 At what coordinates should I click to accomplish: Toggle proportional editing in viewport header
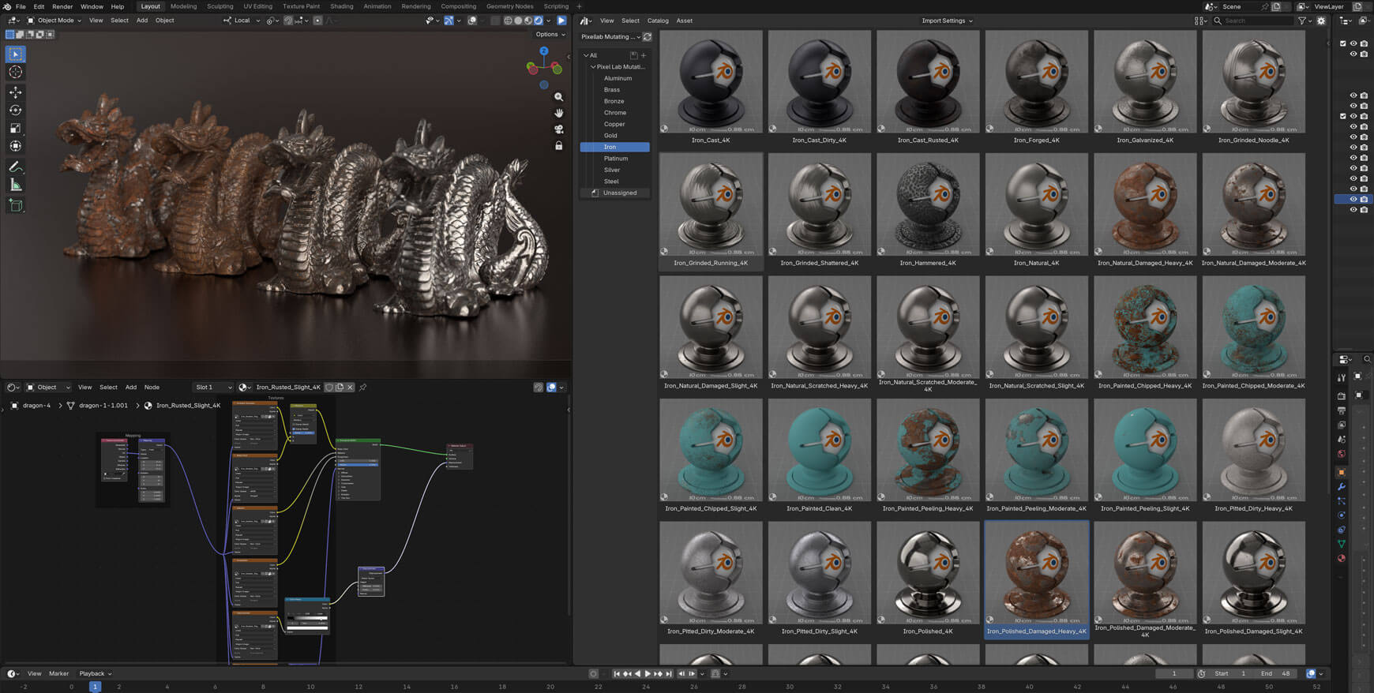tap(317, 21)
